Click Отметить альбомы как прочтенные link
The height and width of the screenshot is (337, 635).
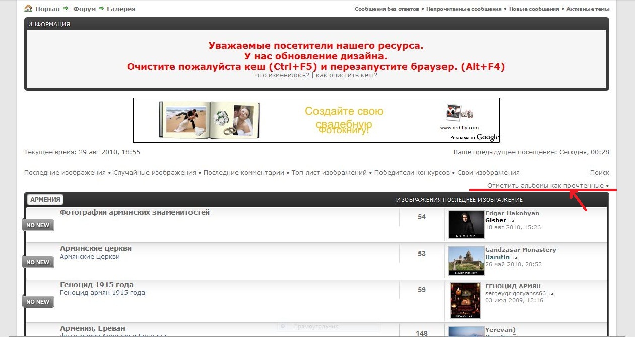[545, 186]
